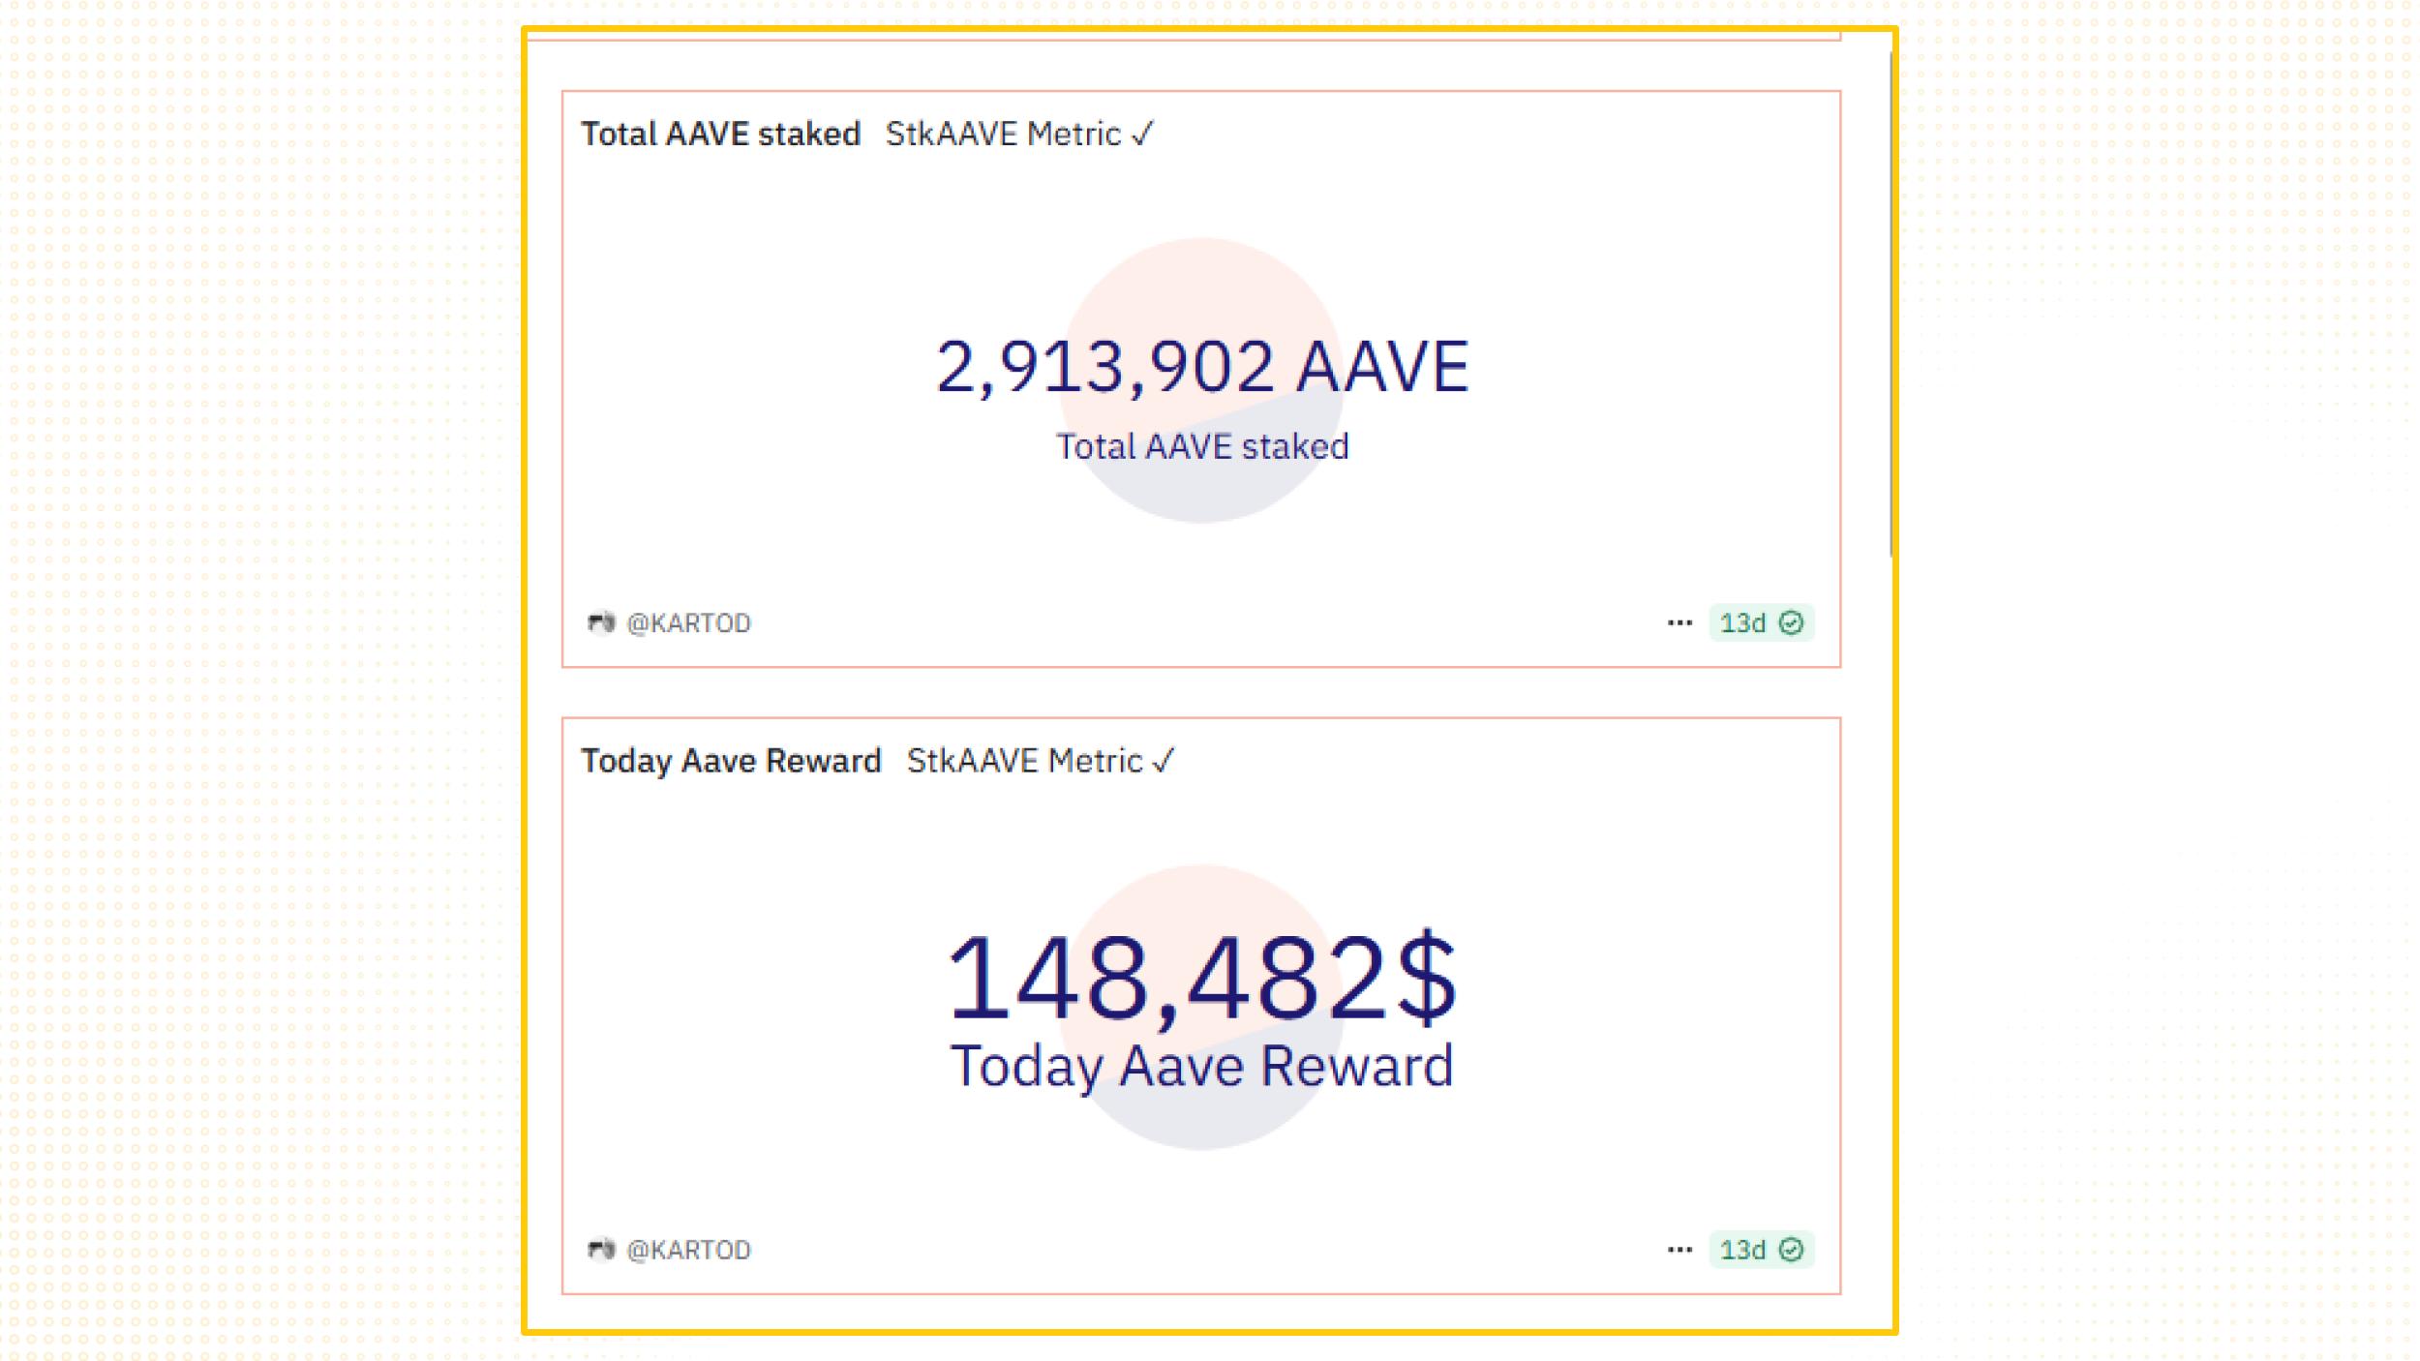Click the 13d badge on Total AAVE staked card
The width and height of the screenshot is (2420, 1361).
pos(1761,622)
